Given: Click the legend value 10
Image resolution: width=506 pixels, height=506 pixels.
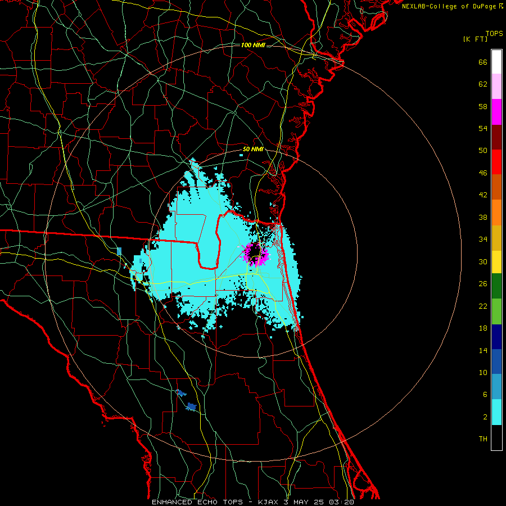Looking at the screenshot, I should (483, 373).
